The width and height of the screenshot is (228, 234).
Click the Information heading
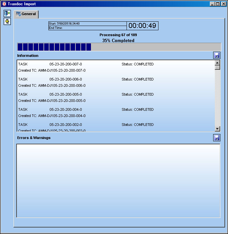pyautogui.click(x=28, y=56)
